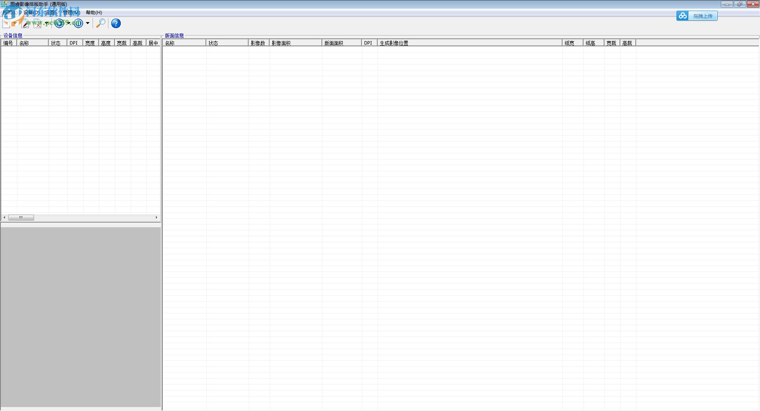The height and width of the screenshot is (411, 760).
Task: Click device list 高裁 column header
Action: click(x=138, y=43)
